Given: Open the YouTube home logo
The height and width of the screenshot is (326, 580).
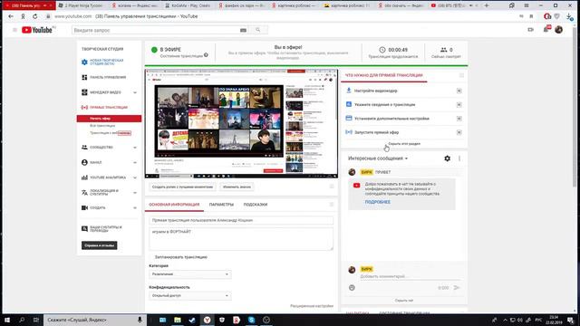Looking at the screenshot, I should pos(37,30).
